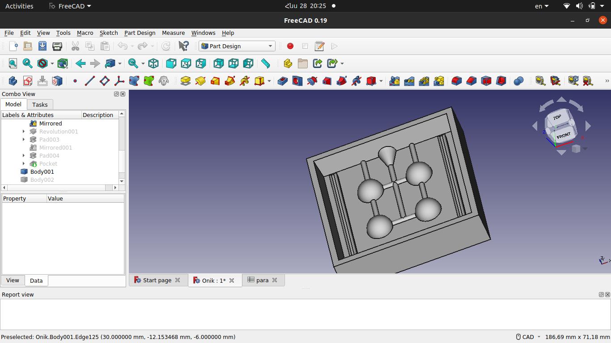Open the Activities overview
This screenshot has width=611, height=343.
[19, 6]
